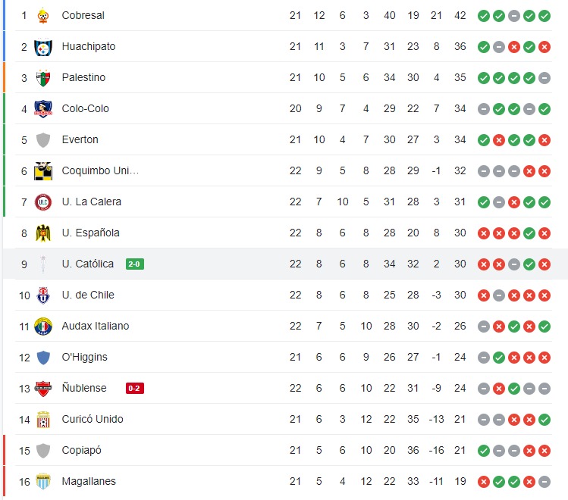Click the Coquimbo Unido team logo
568x500 pixels.
(x=43, y=171)
